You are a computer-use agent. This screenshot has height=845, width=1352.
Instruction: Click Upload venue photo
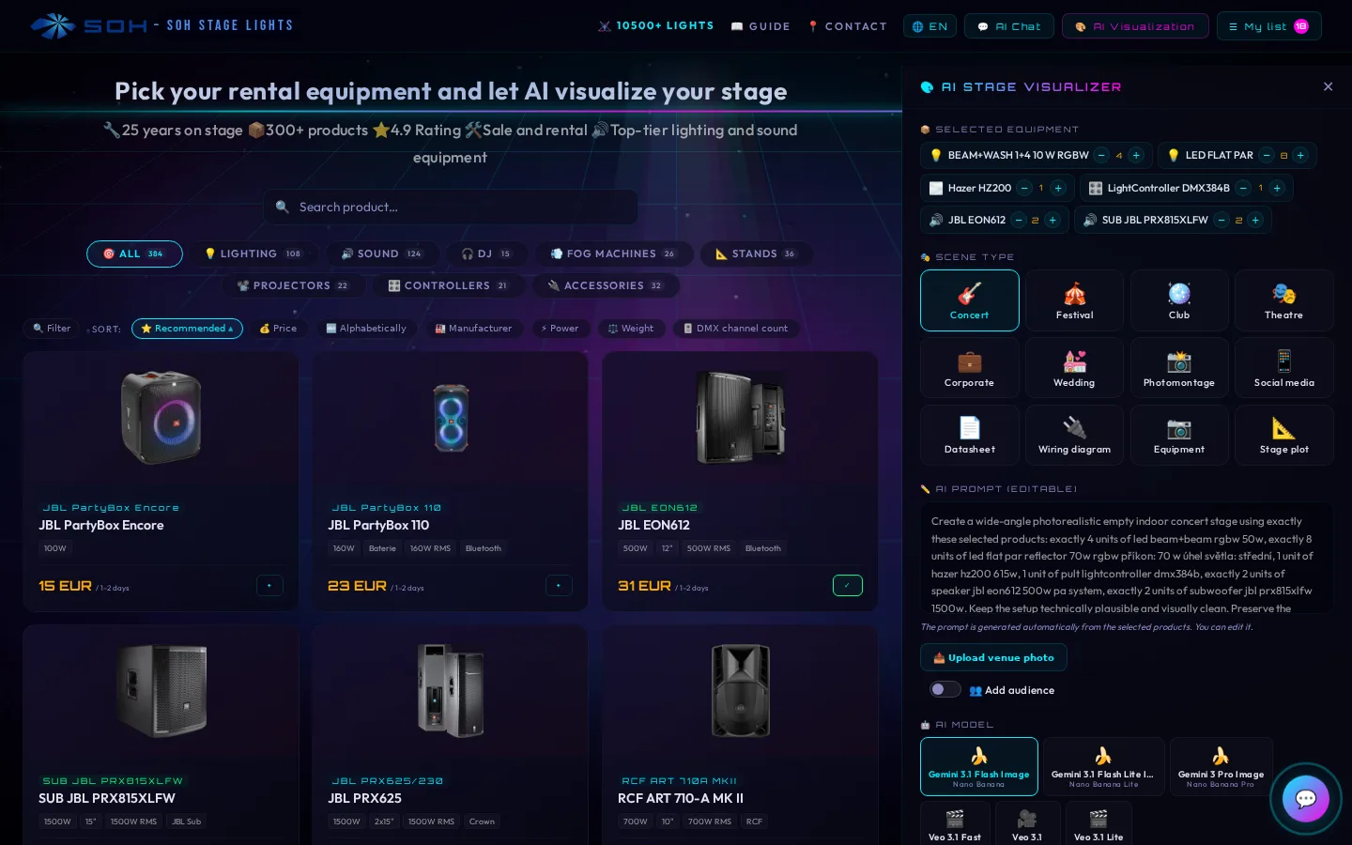tap(993, 657)
